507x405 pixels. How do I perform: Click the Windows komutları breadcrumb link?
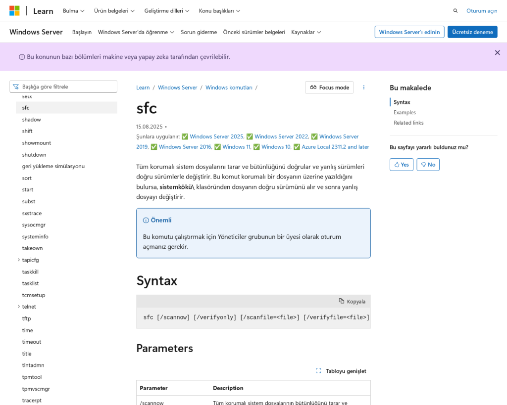coord(229,88)
